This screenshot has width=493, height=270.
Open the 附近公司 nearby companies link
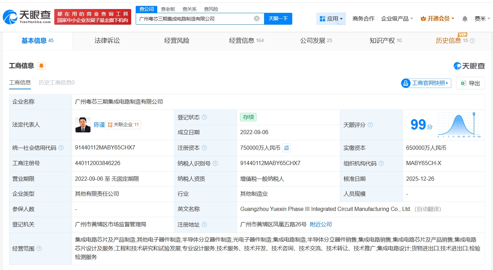(320, 224)
